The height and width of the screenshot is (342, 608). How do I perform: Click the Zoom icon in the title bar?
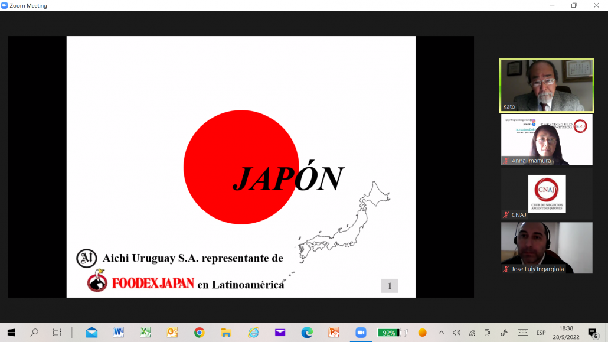pyautogui.click(x=4, y=5)
